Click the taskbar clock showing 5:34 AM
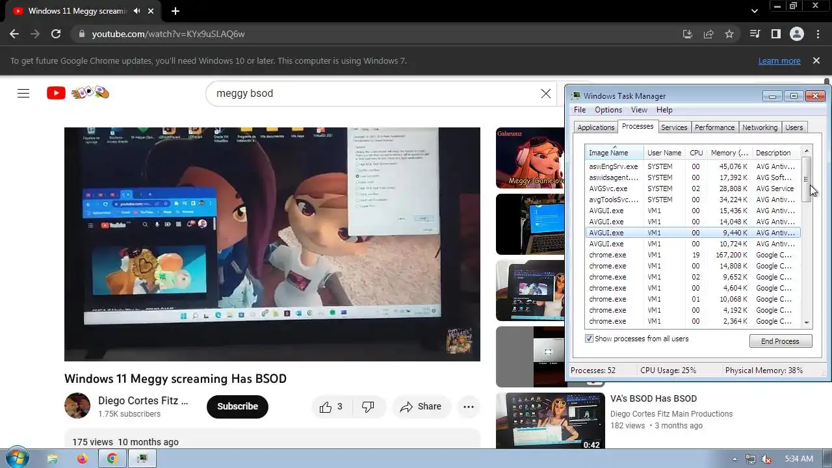Image resolution: width=832 pixels, height=468 pixels. [x=799, y=459]
